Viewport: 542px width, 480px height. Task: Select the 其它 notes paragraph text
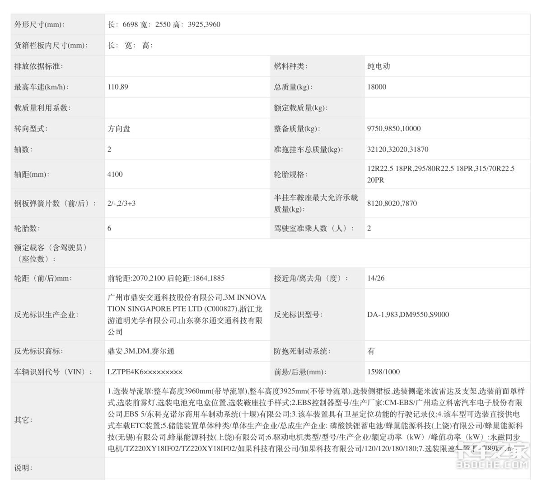click(x=316, y=420)
